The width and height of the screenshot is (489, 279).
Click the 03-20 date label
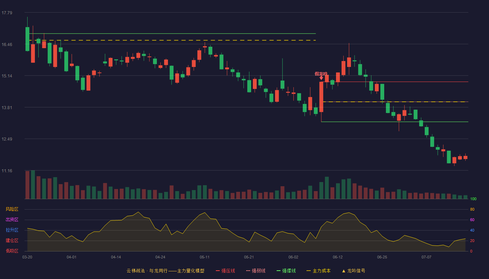coord(27,257)
